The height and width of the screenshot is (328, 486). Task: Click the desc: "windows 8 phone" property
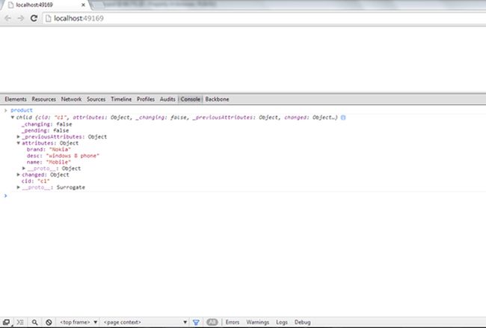[x=63, y=156]
